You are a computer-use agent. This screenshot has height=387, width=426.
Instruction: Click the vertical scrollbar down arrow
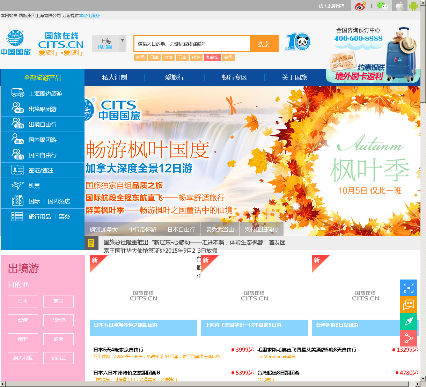[x=423, y=378]
